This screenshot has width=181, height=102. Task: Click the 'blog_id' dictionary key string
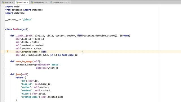click(27, 84)
